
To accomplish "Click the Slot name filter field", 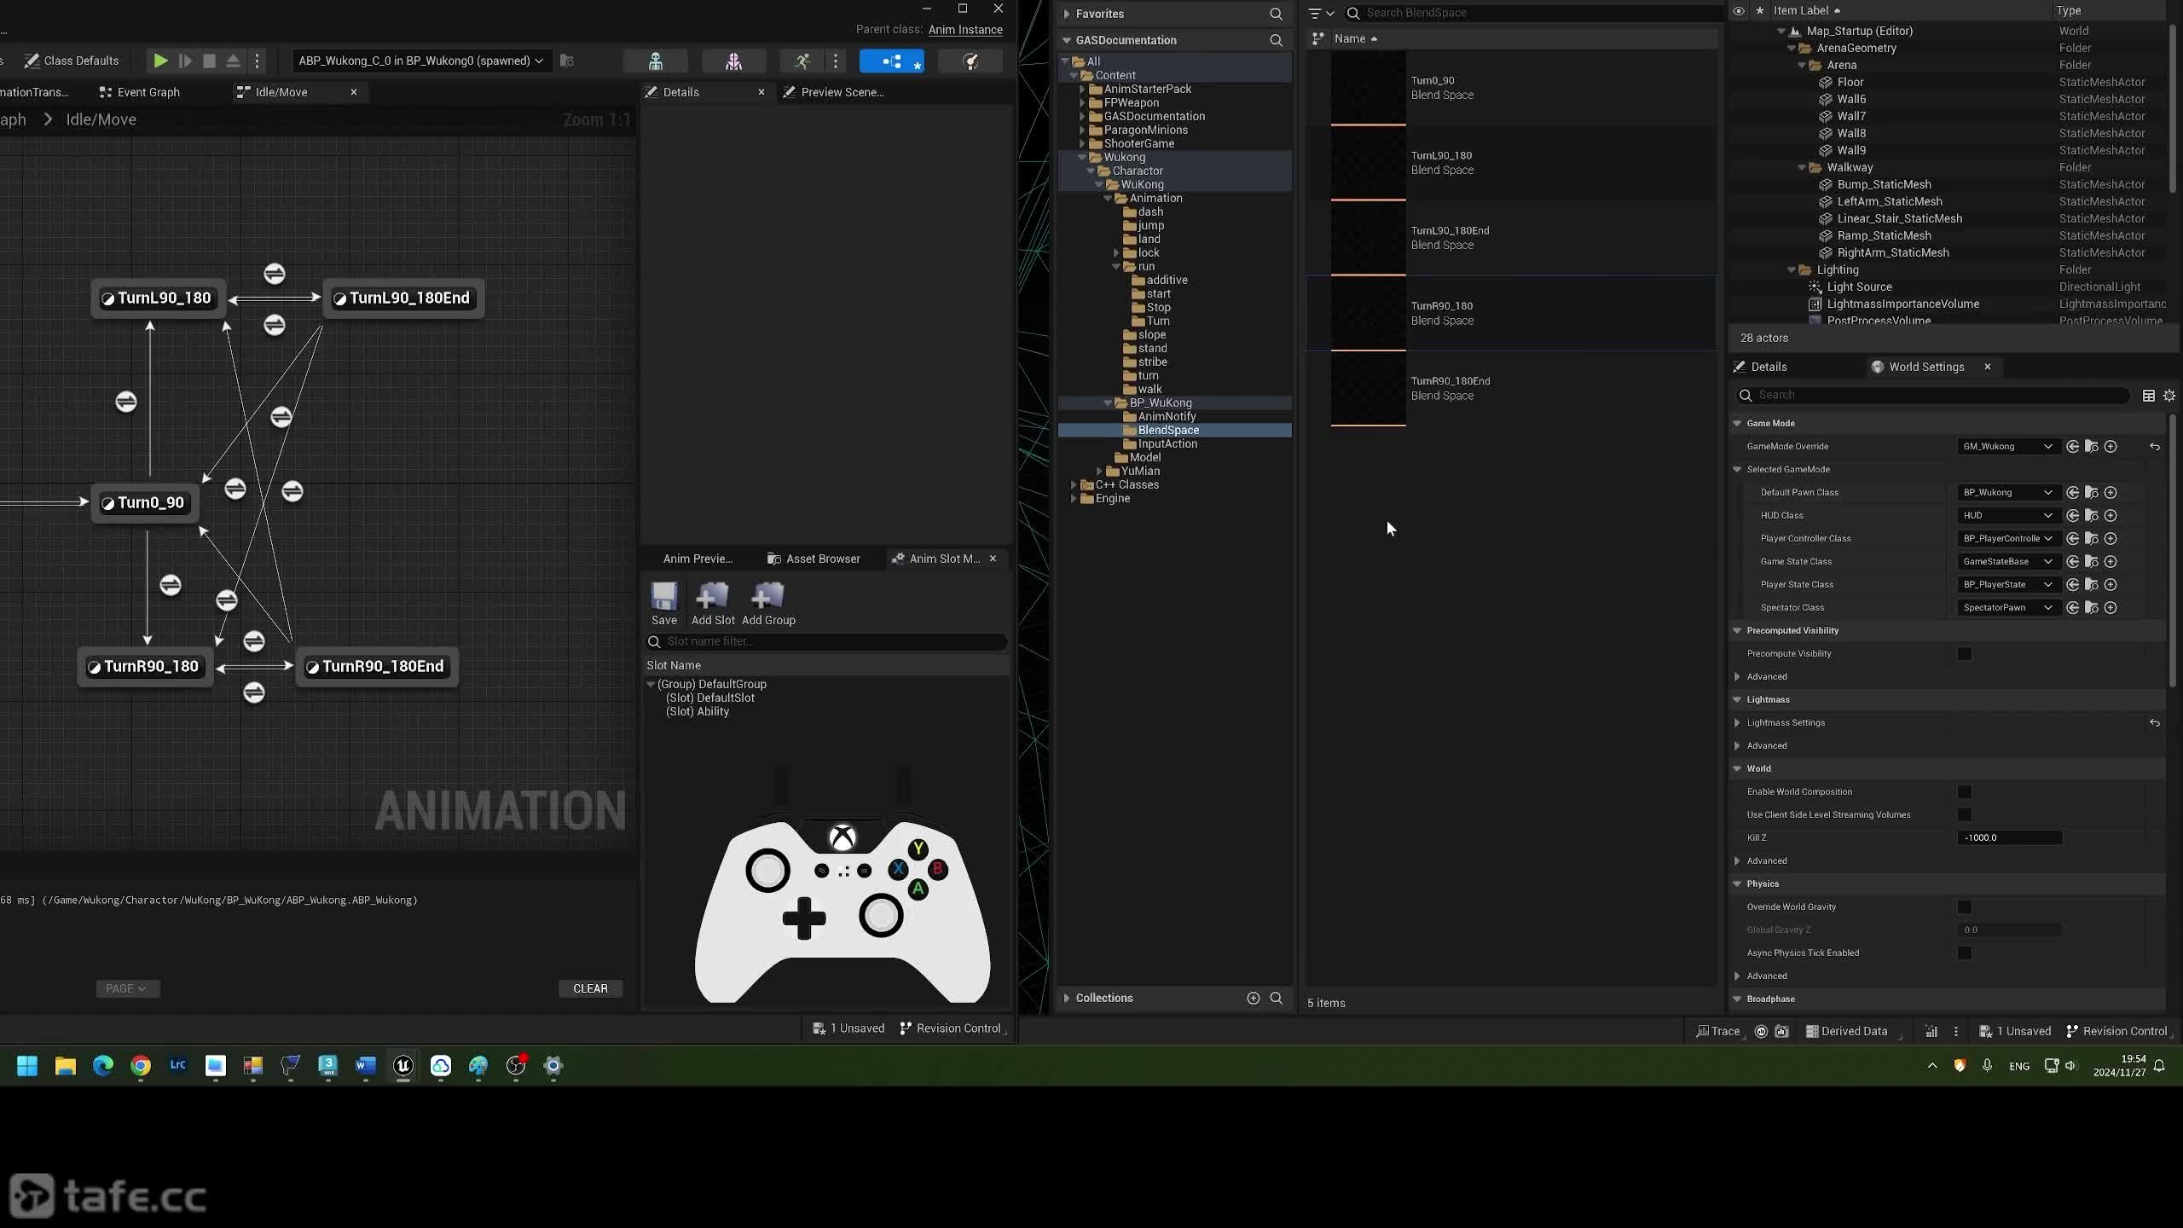I will pos(827,641).
